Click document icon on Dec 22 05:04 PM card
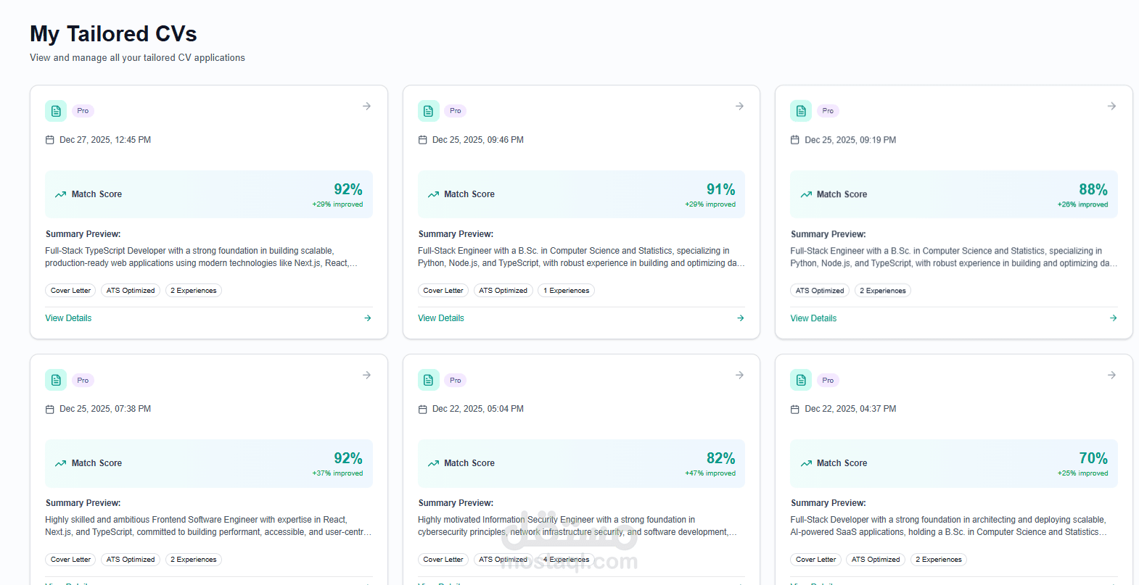The height and width of the screenshot is (585, 1139). [x=428, y=380]
